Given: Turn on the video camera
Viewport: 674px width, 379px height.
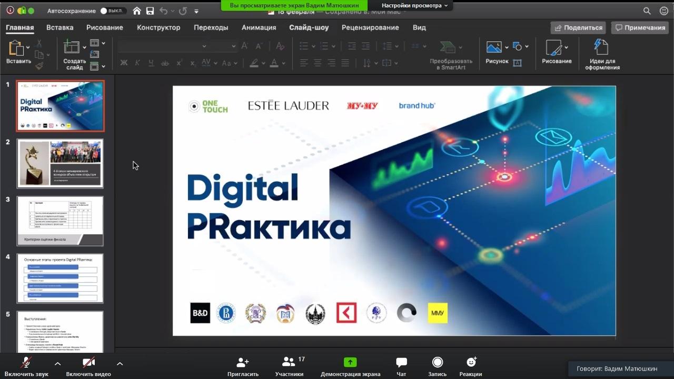Looking at the screenshot, I should pyautogui.click(x=88, y=362).
